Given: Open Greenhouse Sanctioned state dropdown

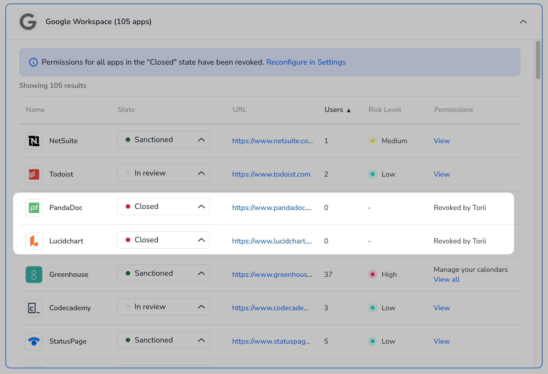Looking at the screenshot, I should click(x=164, y=273).
